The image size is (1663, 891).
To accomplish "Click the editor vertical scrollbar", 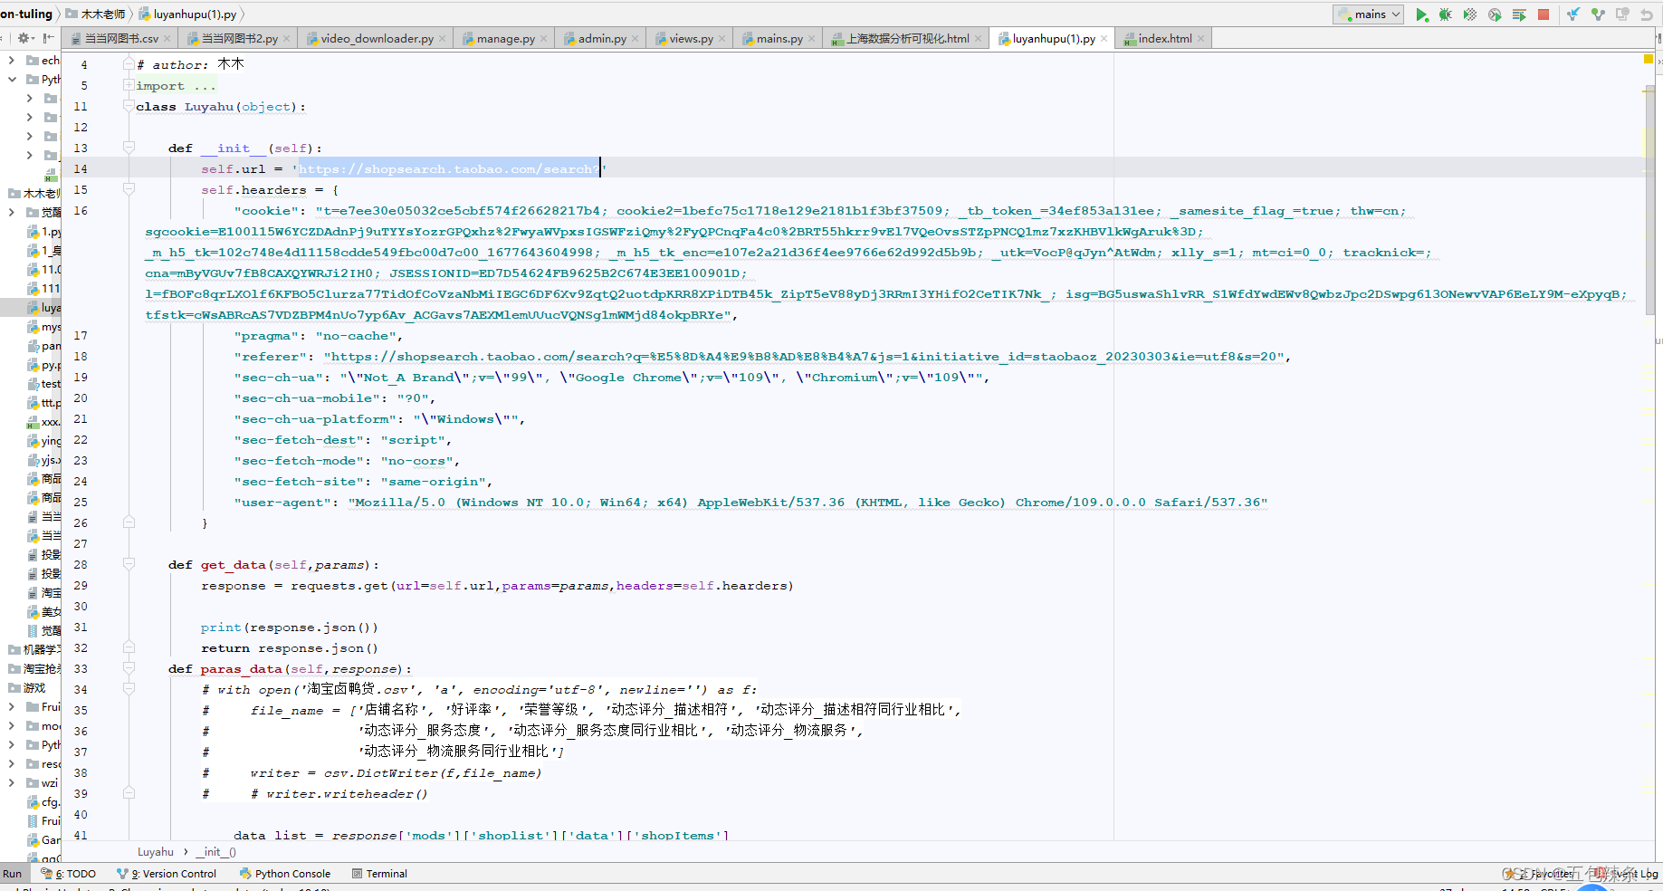I will pyautogui.click(x=1650, y=199).
